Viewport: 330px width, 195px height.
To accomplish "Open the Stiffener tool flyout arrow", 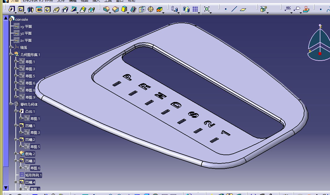I will pos(78,13).
